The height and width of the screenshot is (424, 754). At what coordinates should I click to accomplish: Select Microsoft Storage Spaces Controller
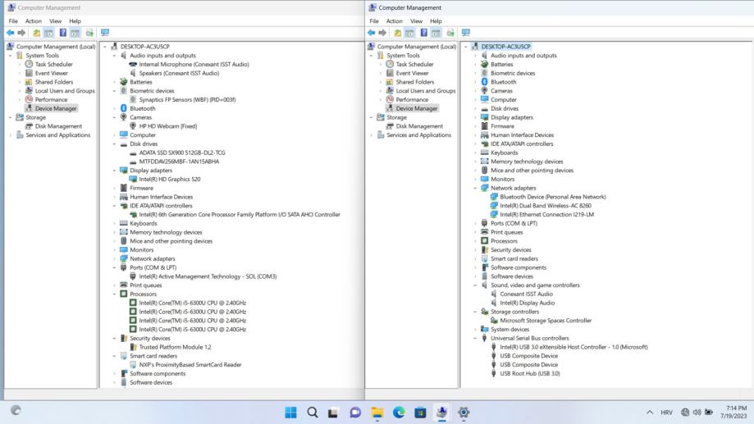(x=546, y=321)
